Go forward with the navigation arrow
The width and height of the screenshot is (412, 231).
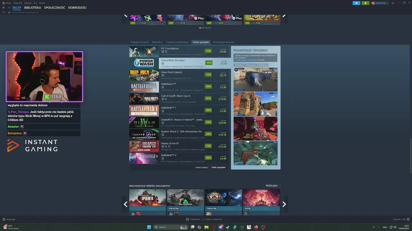click(9, 8)
